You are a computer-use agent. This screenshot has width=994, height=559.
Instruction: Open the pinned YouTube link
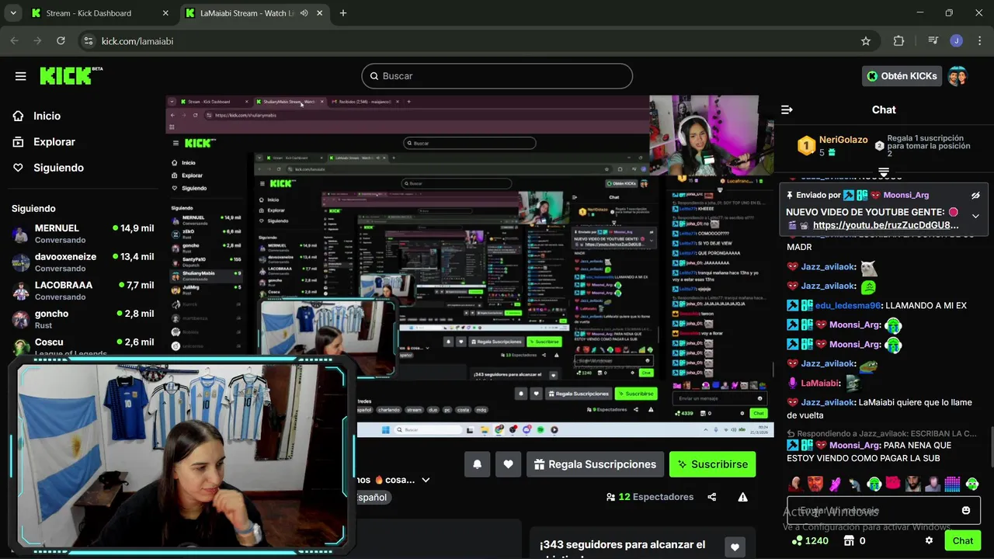coord(885,225)
